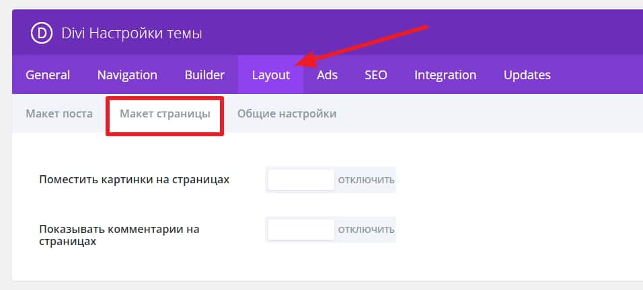Screen dimensions: 643x290
Task: Go to the Builder tab
Action: tap(204, 75)
